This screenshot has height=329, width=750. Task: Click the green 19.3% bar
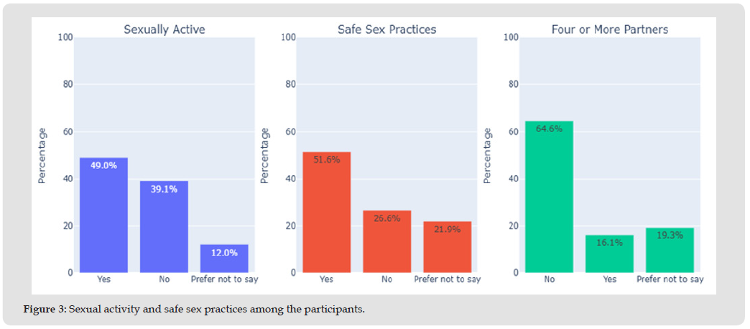670,250
